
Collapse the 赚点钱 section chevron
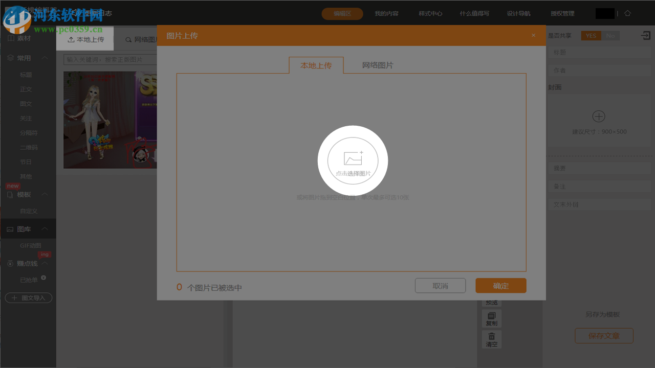tap(45, 264)
